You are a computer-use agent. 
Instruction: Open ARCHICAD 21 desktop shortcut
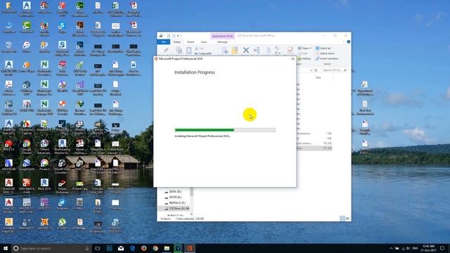tap(8, 167)
